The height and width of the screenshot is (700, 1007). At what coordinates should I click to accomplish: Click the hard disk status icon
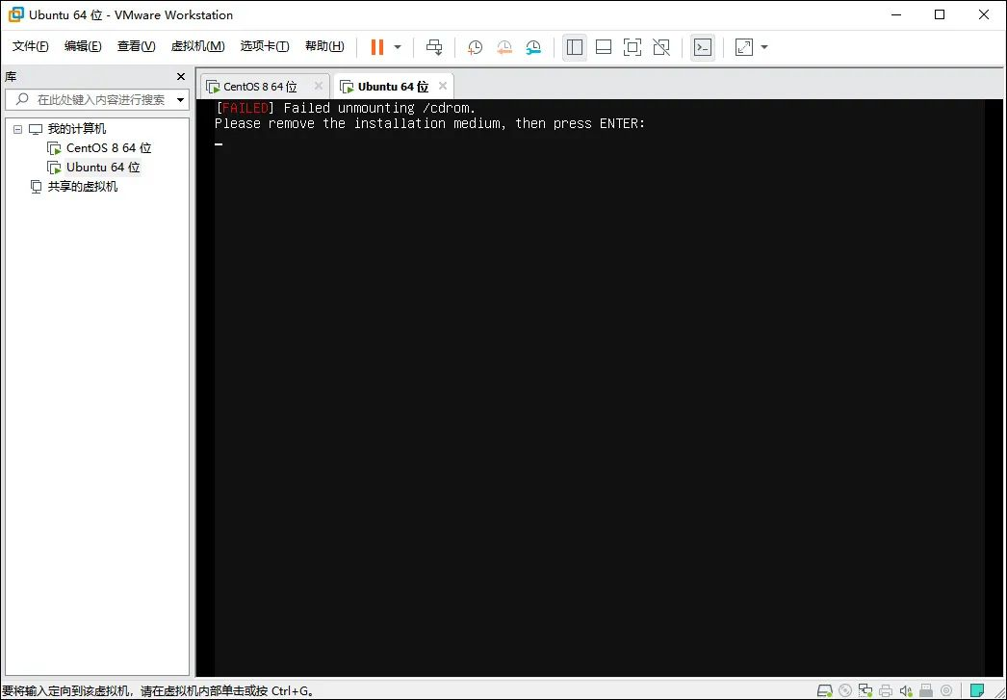825,691
